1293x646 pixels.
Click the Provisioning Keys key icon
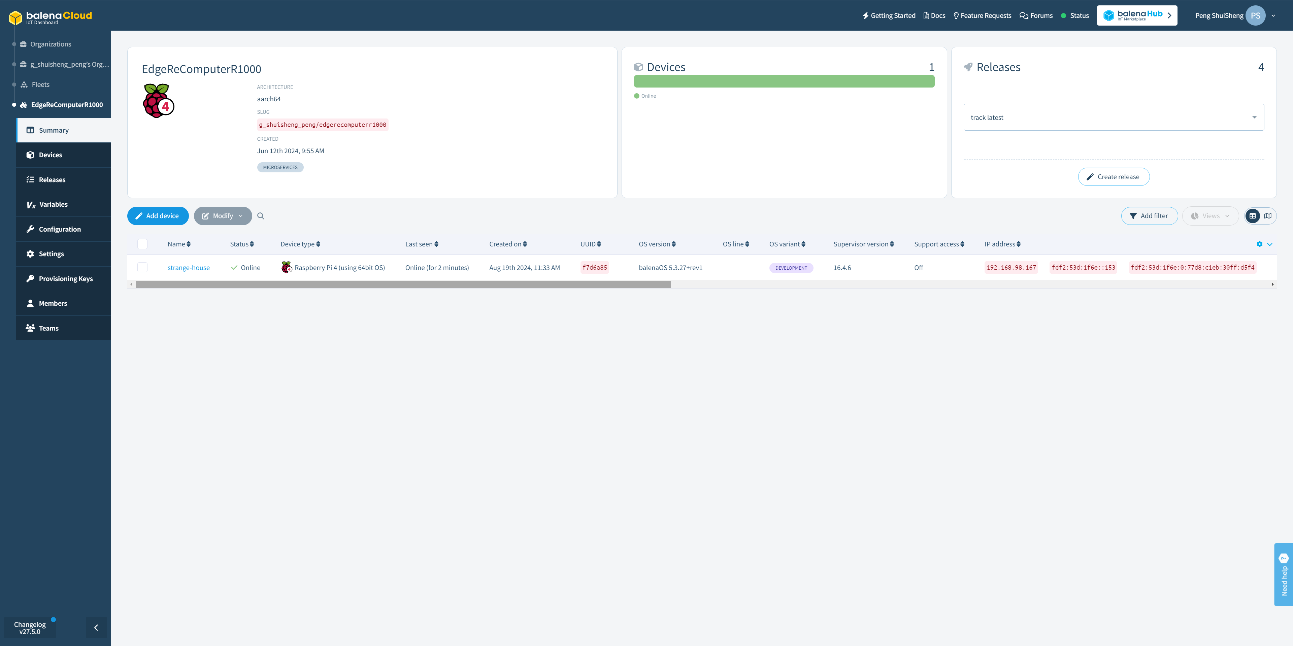coord(30,279)
